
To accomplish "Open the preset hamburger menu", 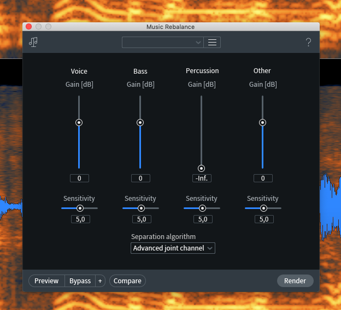I will point(212,42).
